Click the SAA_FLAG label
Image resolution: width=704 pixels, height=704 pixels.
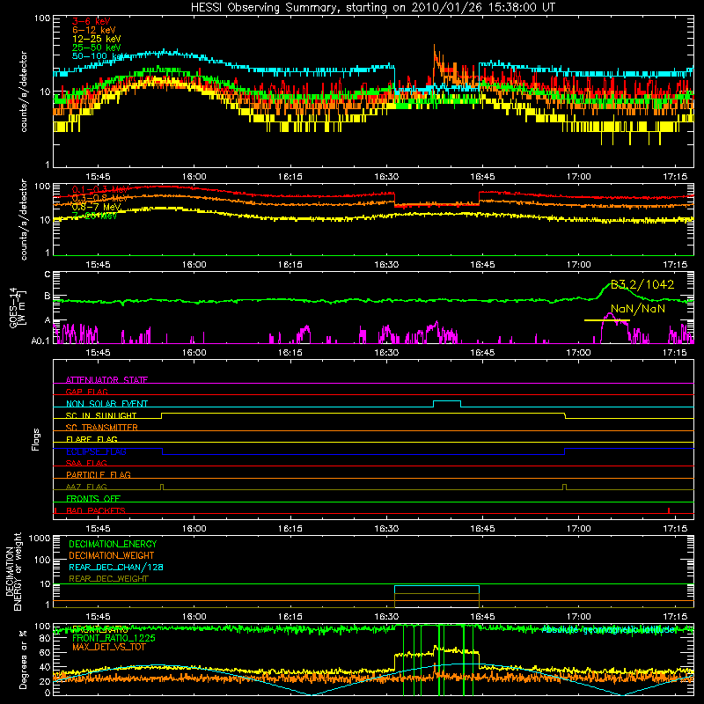tap(86, 463)
